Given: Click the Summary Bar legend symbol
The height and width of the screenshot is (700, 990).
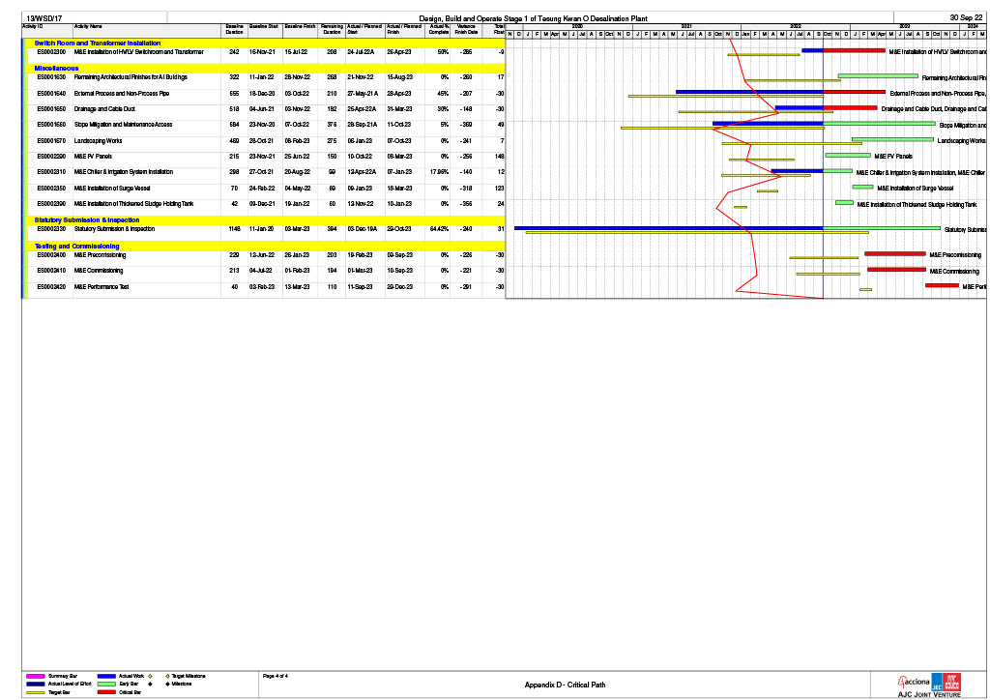Looking at the screenshot, I should tap(37, 675).
